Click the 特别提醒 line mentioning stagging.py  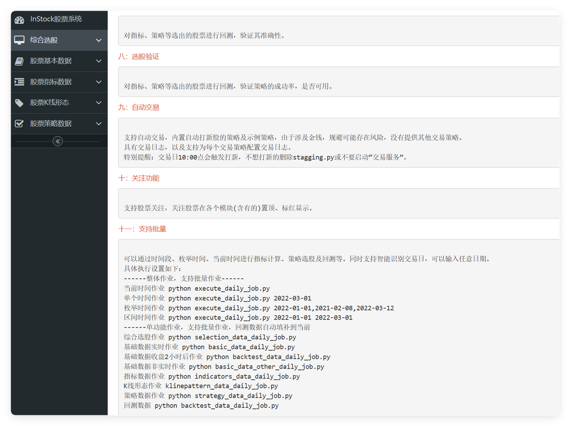[265, 157]
